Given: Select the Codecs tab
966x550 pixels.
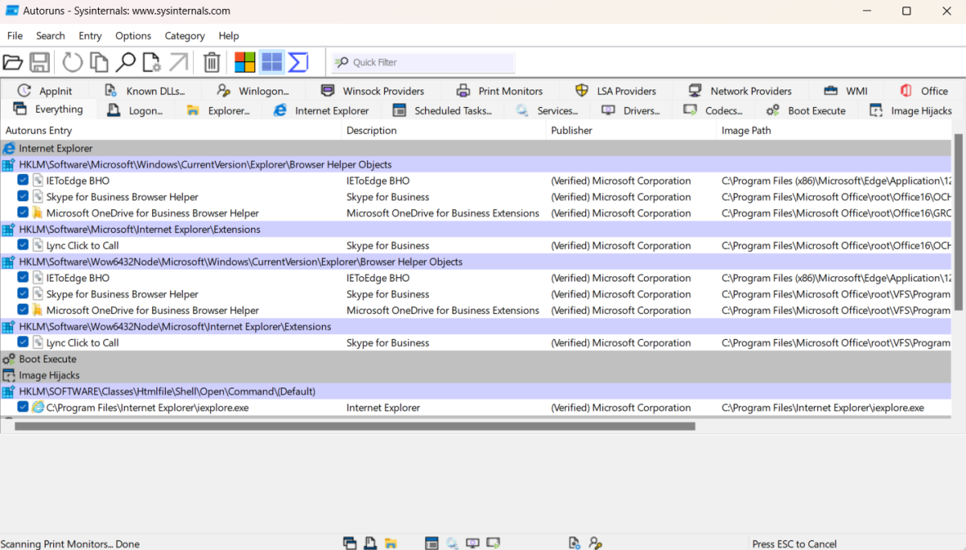Looking at the screenshot, I should pos(713,110).
